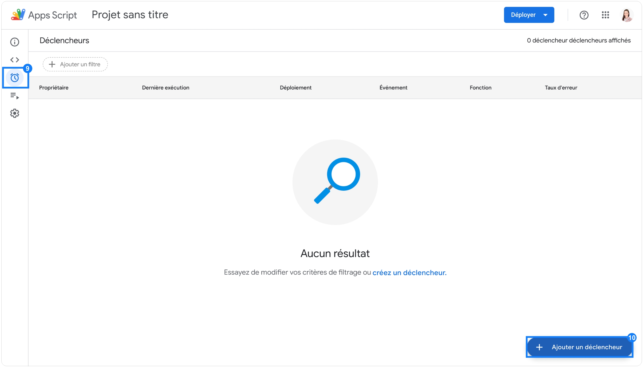Click the magnifying glass empty-state illustration
643x367 pixels.
click(335, 182)
